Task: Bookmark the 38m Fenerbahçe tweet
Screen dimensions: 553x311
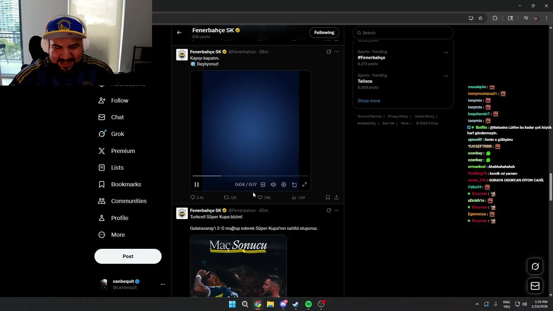Action: [327, 197]
